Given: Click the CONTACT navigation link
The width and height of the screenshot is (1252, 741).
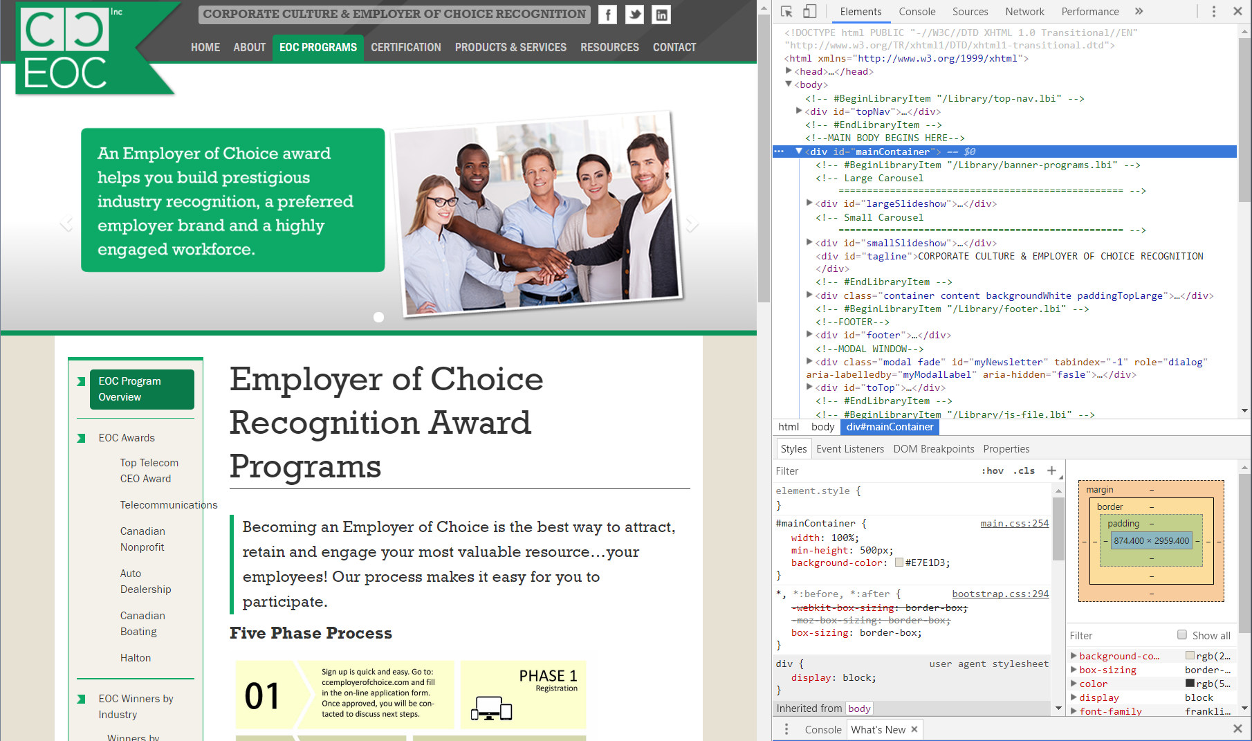Looking at the screenshot, I should click(x=674, y=47).
